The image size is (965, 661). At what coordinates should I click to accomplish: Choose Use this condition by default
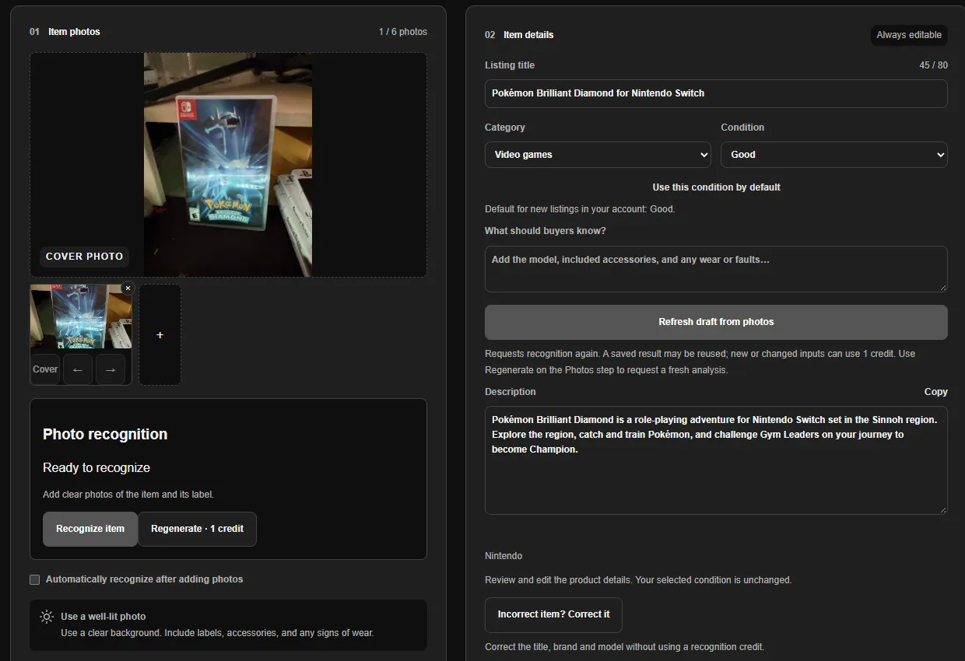[716, 187]
